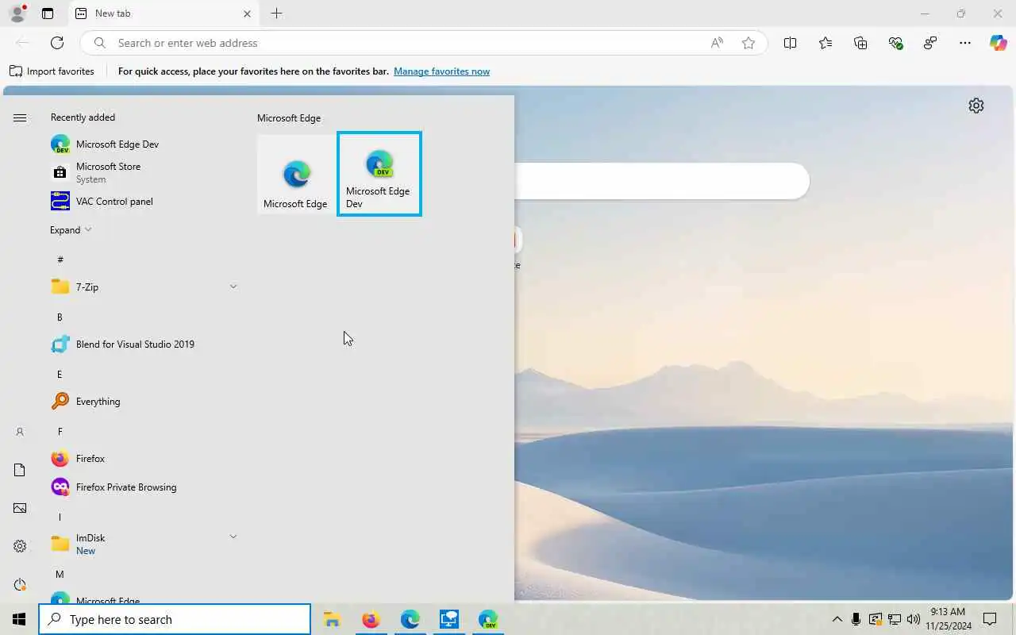Viewport: 1016px width, 635px height.
Task: Click the letter M section header
Action: (60, 574)
